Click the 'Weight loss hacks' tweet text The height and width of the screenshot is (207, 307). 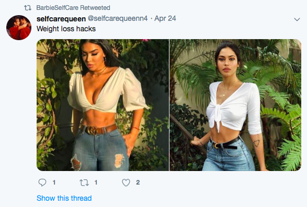(x=66, y=29)
